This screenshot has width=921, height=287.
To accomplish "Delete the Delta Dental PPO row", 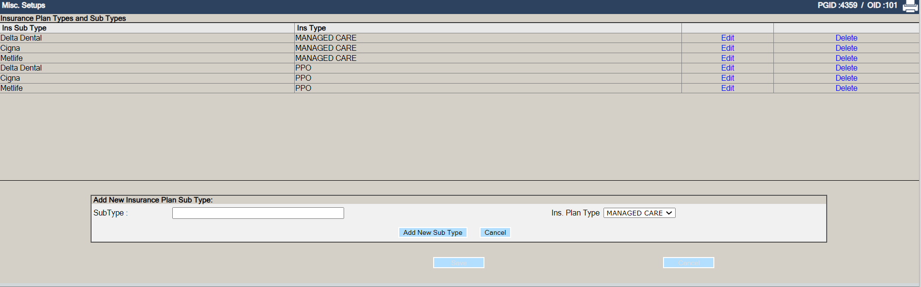I will [846, 68].
